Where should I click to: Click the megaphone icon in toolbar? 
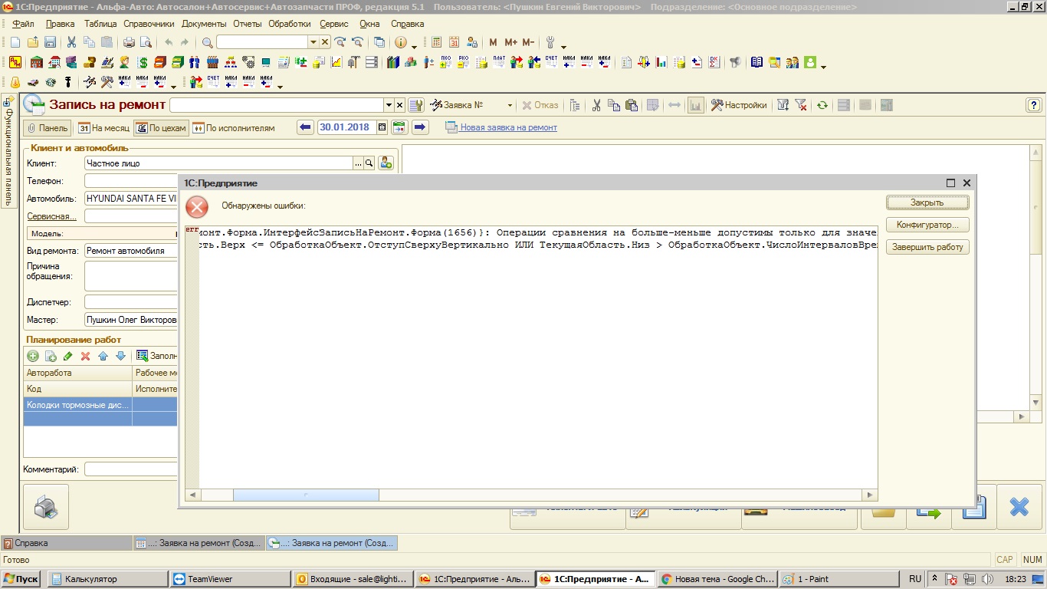735,62
